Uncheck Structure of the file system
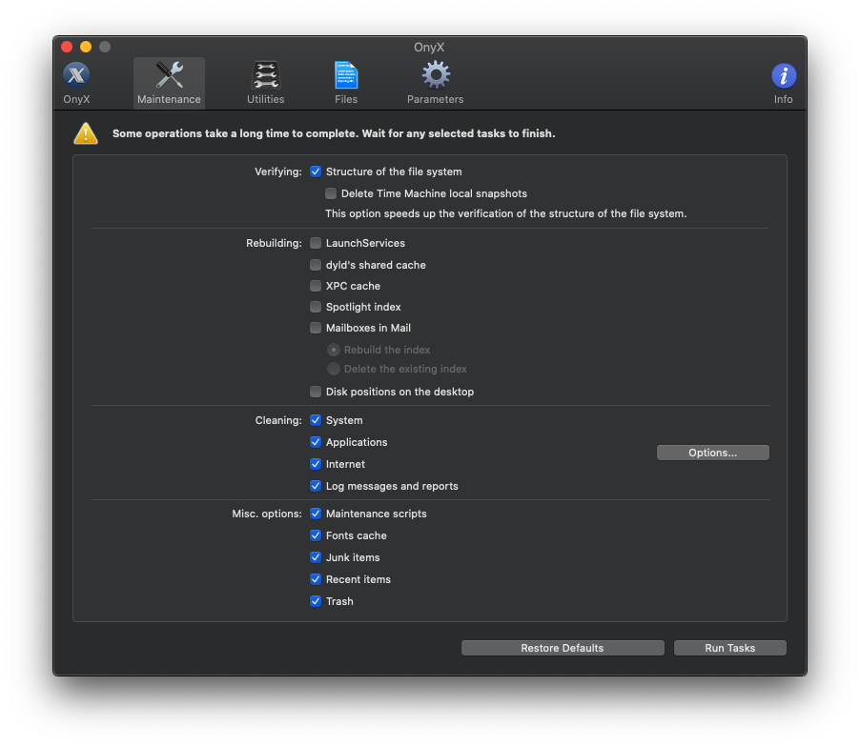This screenshot has width=860, height=746. click(316, 171)
